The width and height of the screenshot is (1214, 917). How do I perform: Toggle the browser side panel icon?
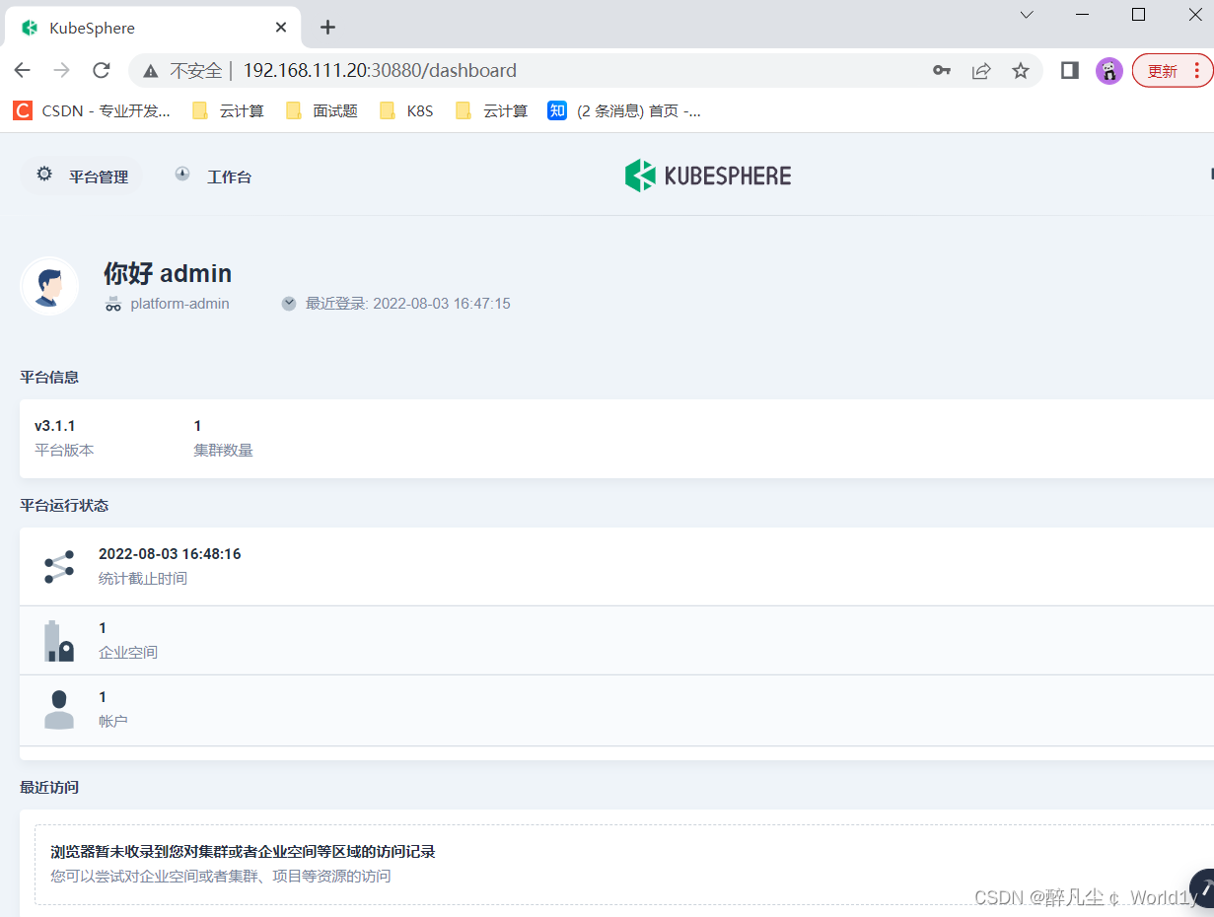[1070, 71]
